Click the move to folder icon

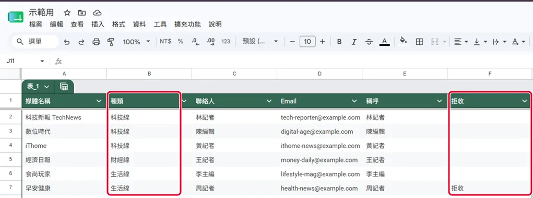[x=81, y=13]
